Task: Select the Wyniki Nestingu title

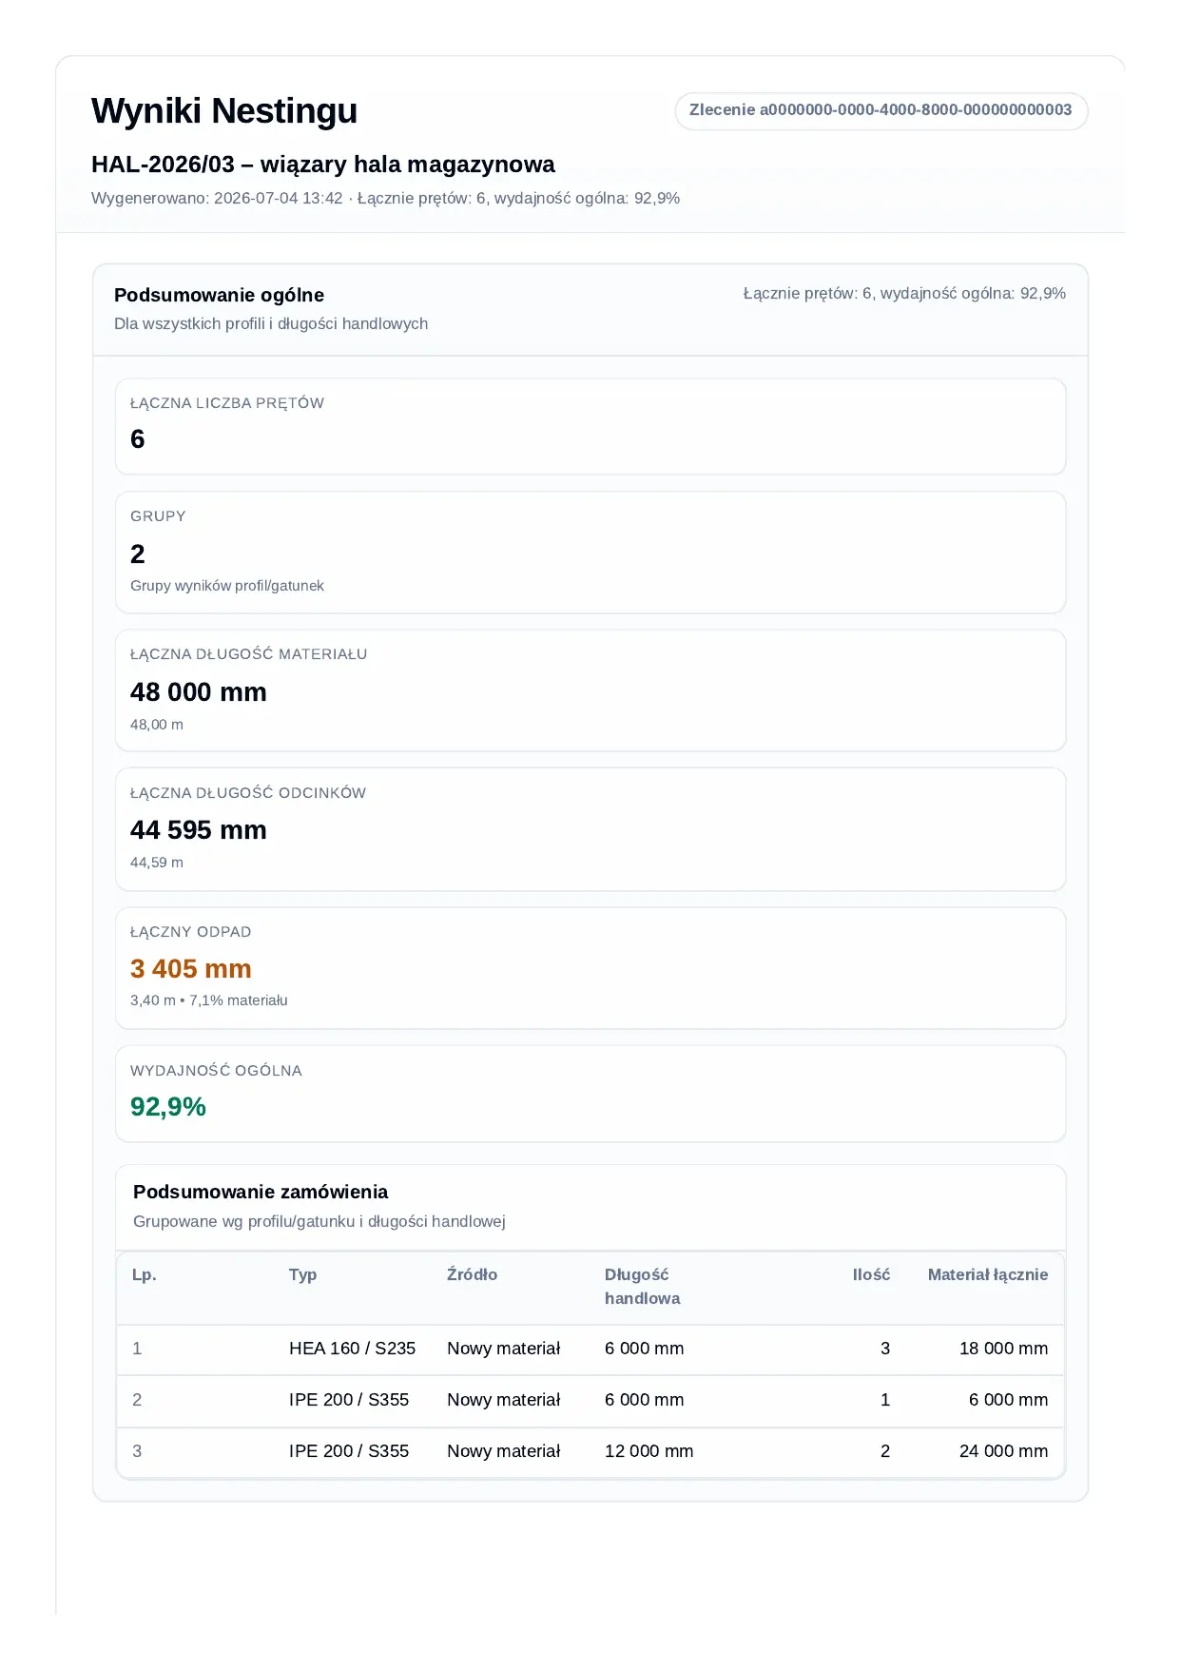Action: [224, 111]
